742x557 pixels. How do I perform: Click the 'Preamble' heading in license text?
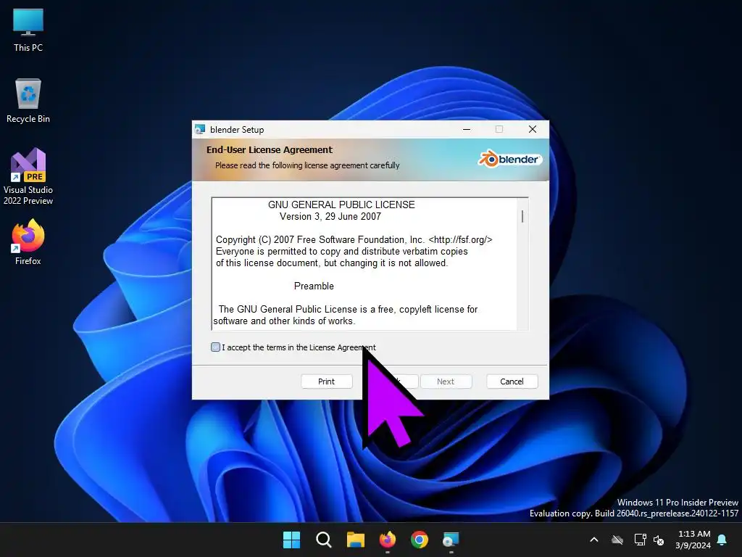[314, 286]
